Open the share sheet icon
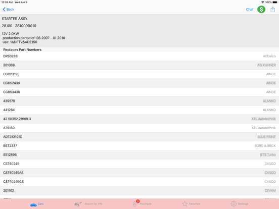This screenshot has width=279, height=209. point(272,10)
